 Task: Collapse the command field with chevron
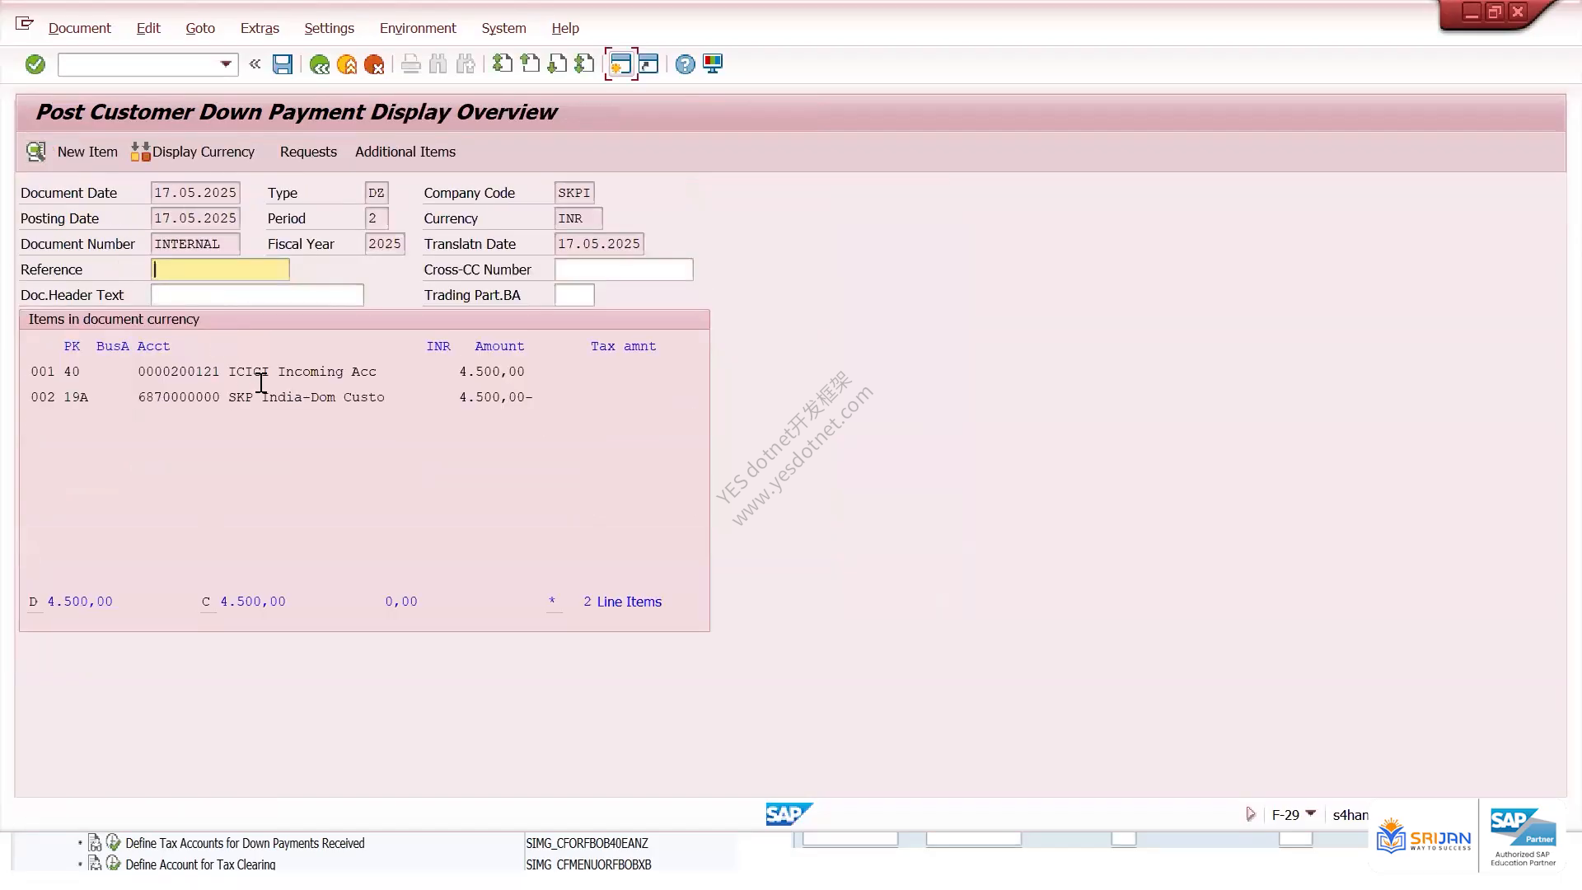[255, 64]
